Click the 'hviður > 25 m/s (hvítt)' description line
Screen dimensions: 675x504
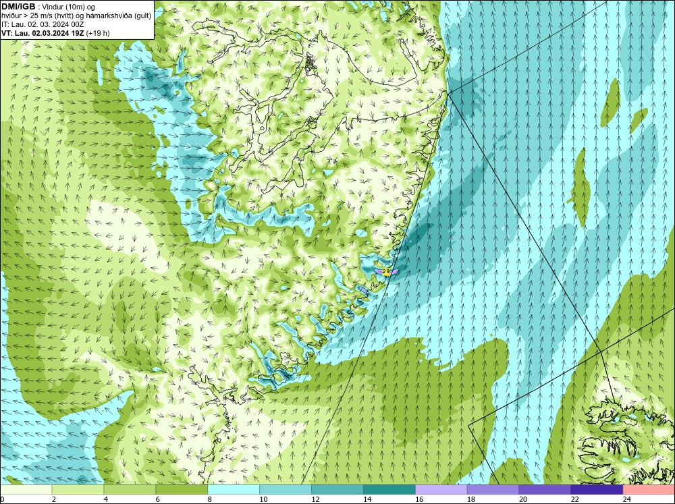point(76,16)
